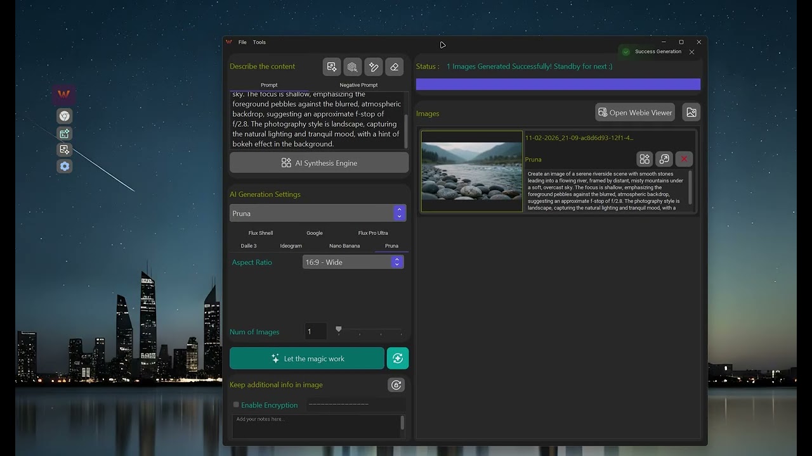Click the Keep additional info in image label

pos(277,385)
